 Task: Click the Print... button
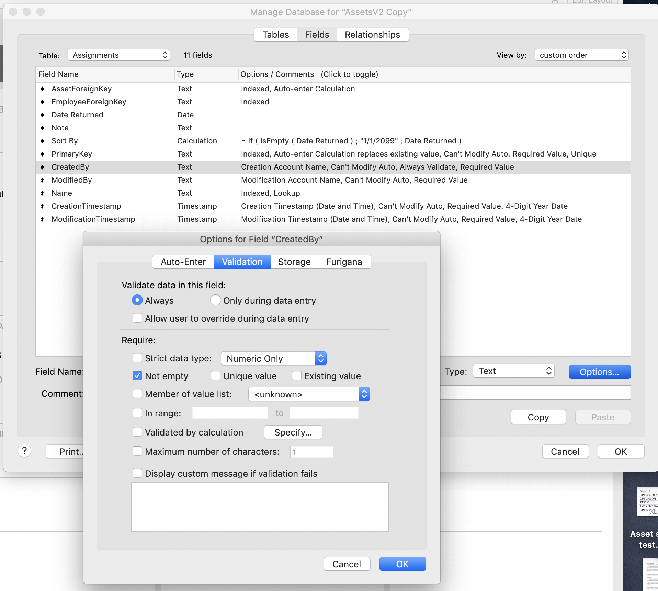[x=65, y=451]
